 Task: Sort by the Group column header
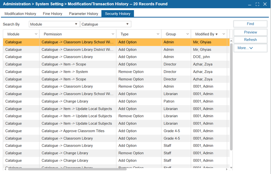pos(171,34)
